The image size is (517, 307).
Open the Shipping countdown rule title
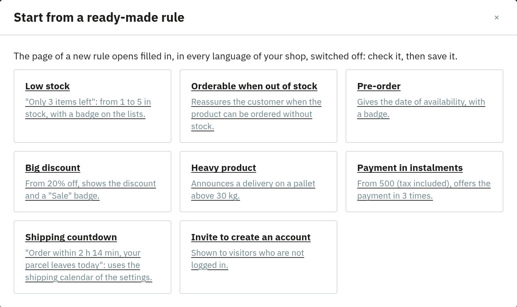click(x=71, y=237)
